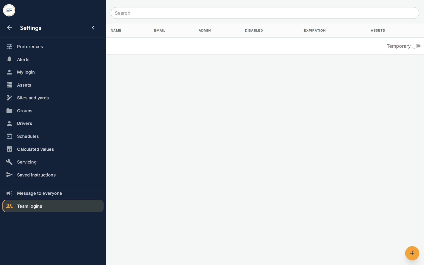Click the Alerts bell icon
Image resolution: width=424 pixels, height=265 pixels.
click(9, 59)
